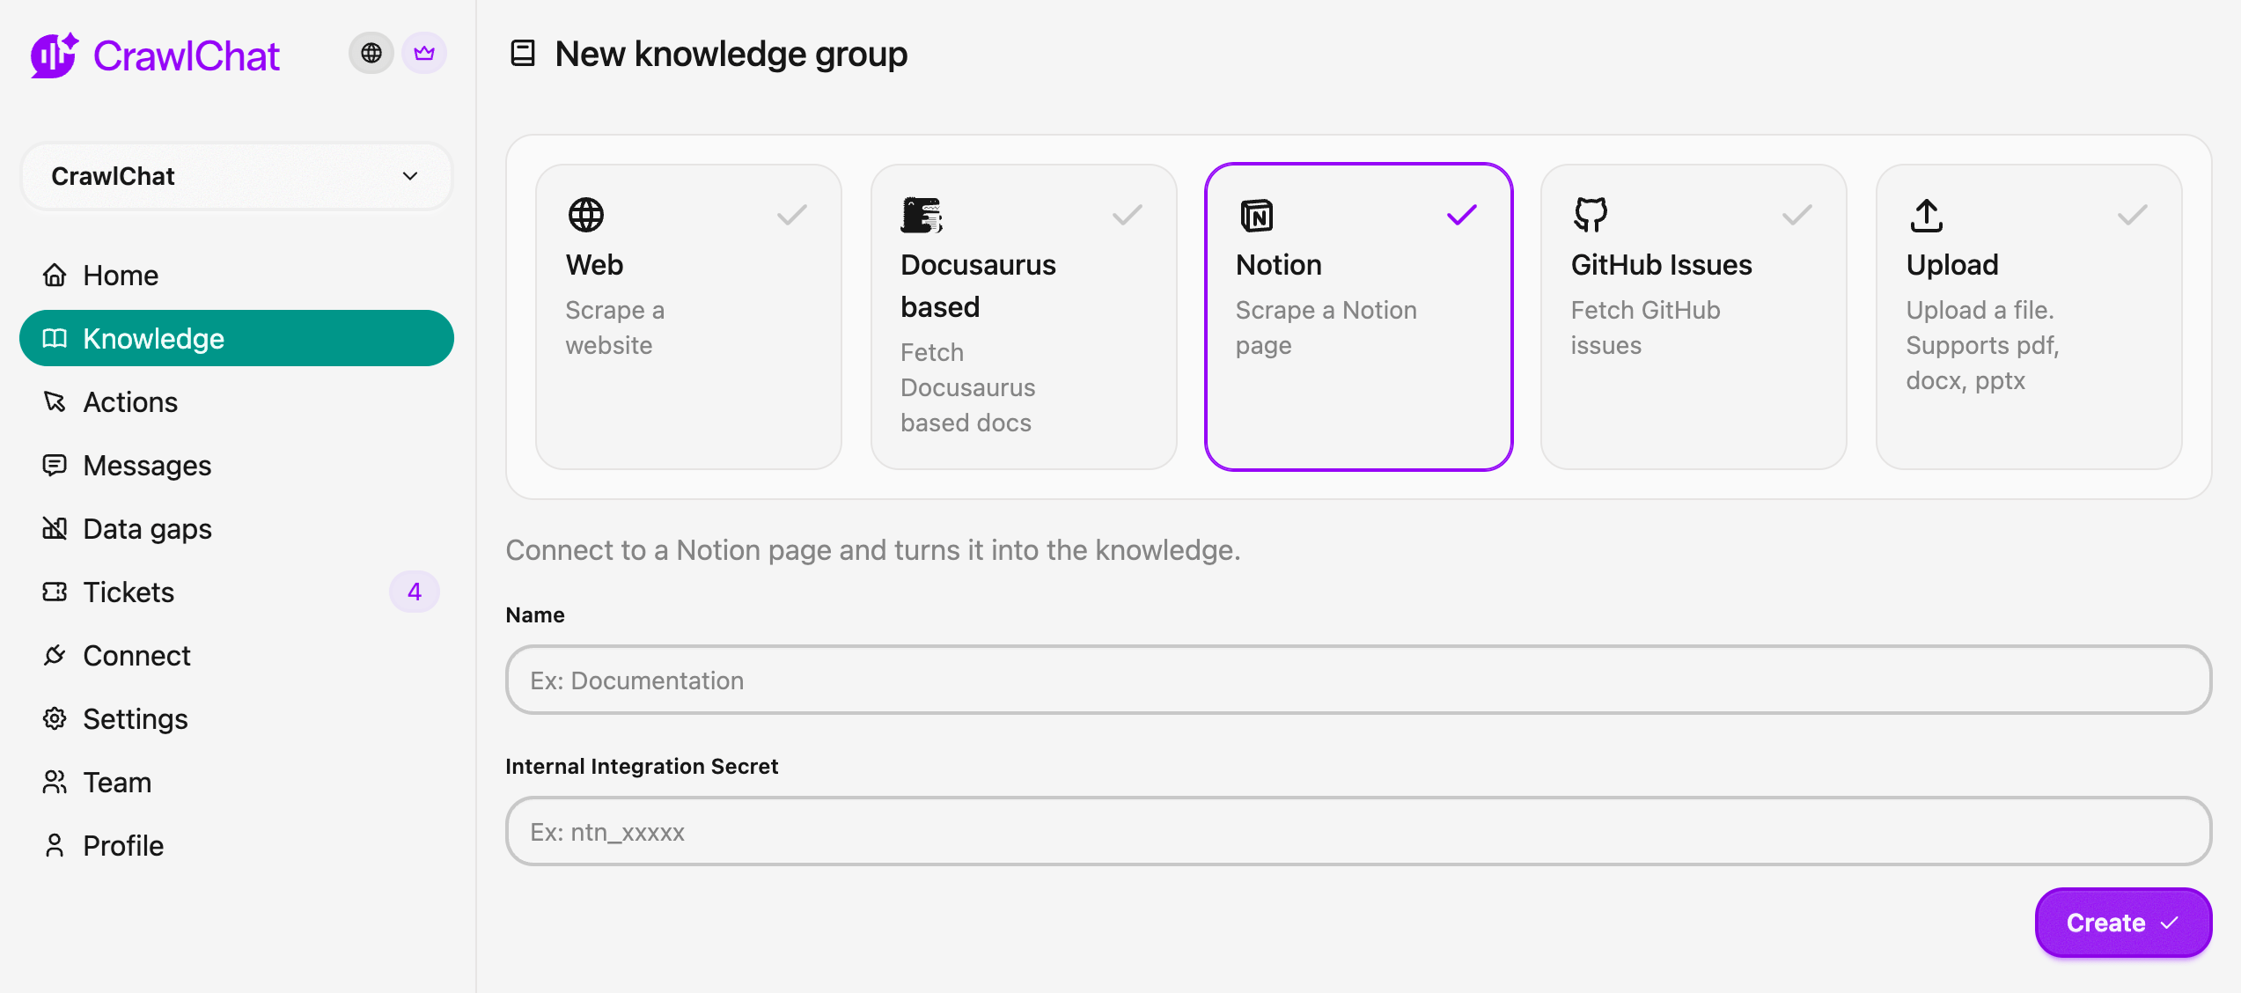
Task: Click the Knowledge book icon in sidebar
Action: pos(55,339)
